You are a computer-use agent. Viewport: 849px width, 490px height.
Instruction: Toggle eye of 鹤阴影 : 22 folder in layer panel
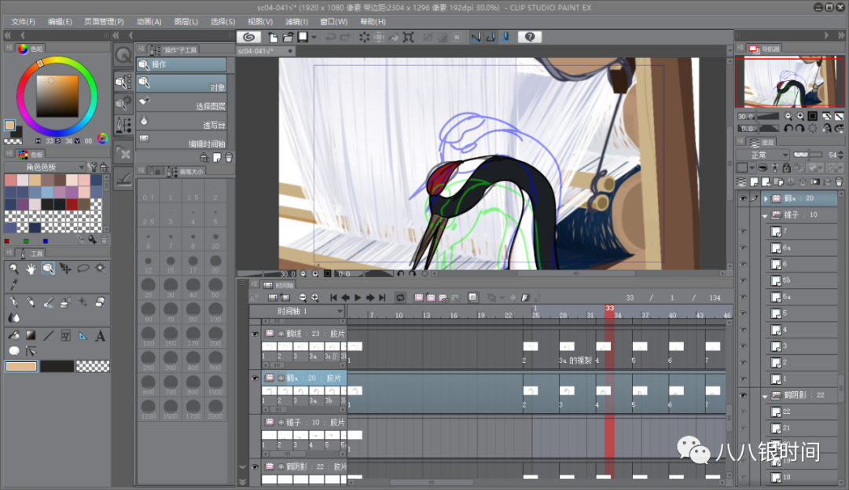743,395
